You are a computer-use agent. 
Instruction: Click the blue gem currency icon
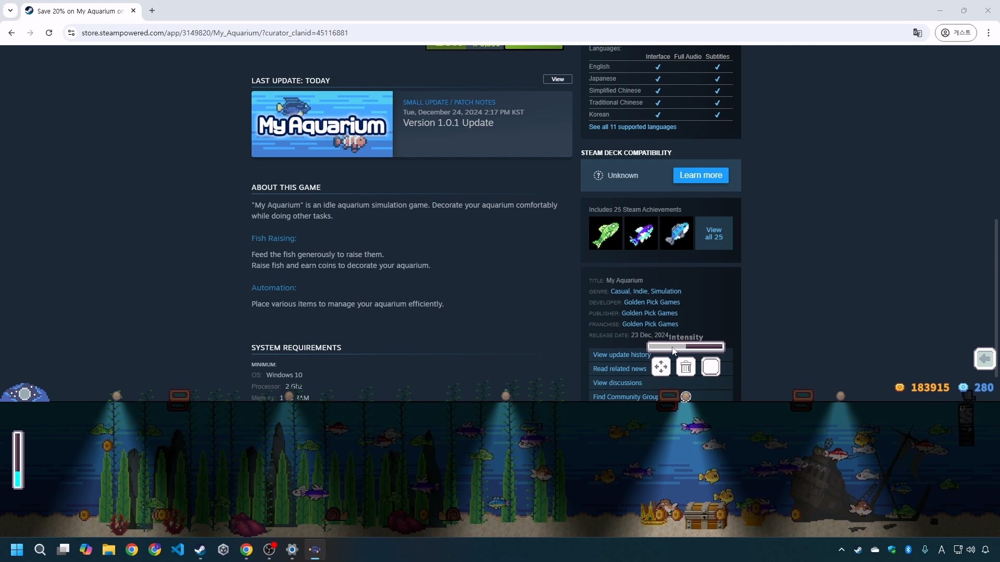964,387
